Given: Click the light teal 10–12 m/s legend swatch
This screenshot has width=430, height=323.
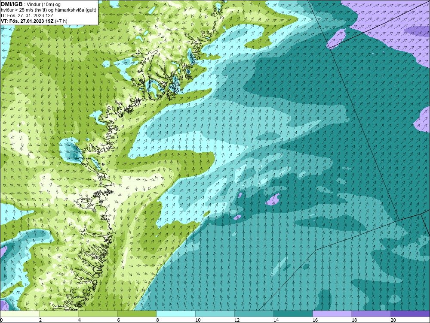Looking at the screenshot, I should (x=215, y=314).
